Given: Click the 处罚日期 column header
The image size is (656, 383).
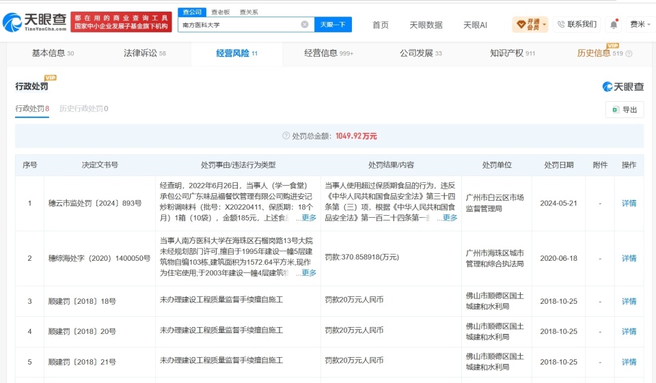Looking at the screenshot, I should click(558, 165).
